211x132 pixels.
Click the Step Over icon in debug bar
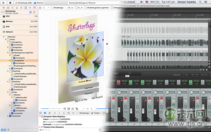coord(54,113)
